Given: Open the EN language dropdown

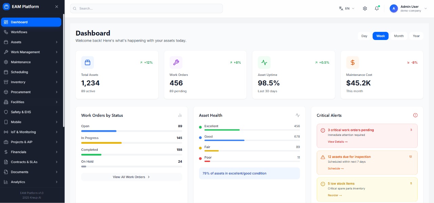Looking at the screenshot, I should (x=347, y=8).
